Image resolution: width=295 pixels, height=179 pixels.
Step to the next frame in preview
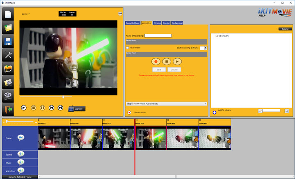tap(60, 108)
